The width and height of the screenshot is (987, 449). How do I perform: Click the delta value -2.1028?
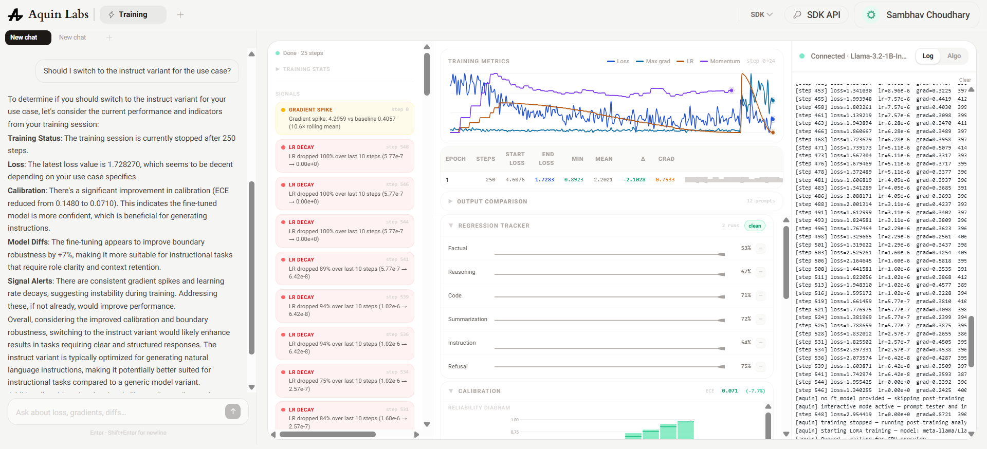(x=634, y=180)
